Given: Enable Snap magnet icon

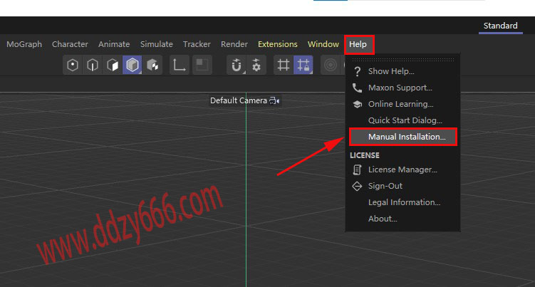Looking at the screenshot, I should coord(236,65).
